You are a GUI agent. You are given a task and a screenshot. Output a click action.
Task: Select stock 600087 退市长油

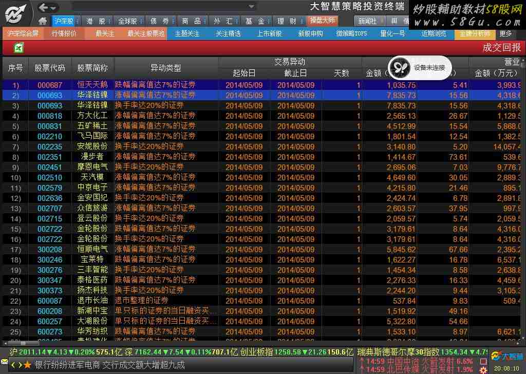tap(261, 301)
